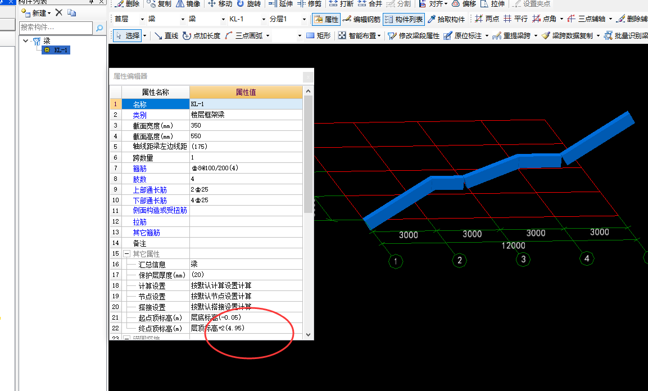Select the 旋转 rotate tool
Viewport: 648px width, 391px height.
coord(249,4)
